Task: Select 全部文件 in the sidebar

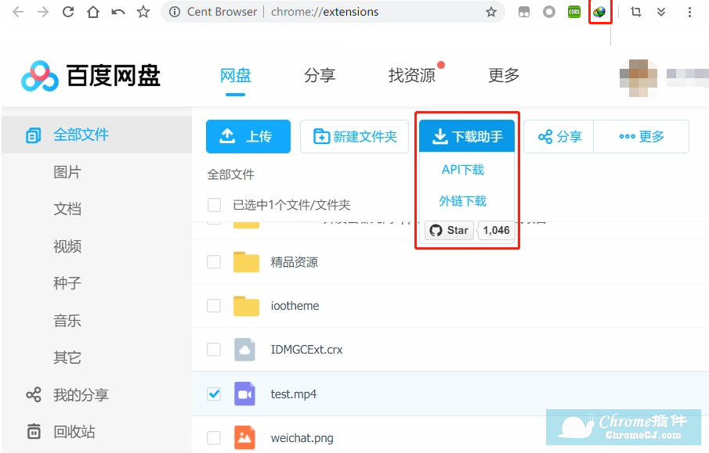Action: pyautogui.click(x=97, y=135)
